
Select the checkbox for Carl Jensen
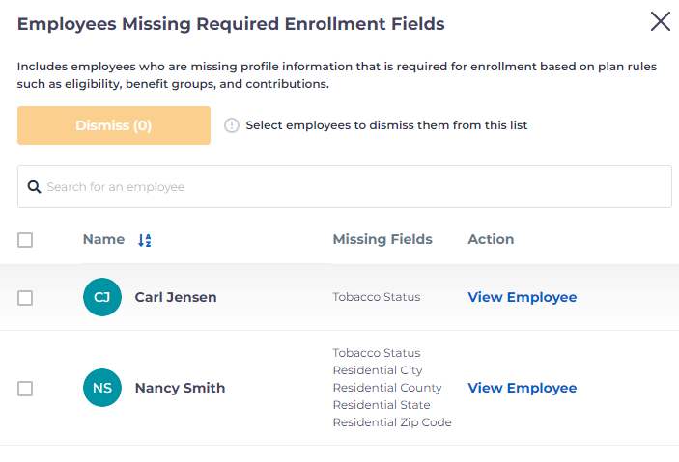tap(25, 298)
